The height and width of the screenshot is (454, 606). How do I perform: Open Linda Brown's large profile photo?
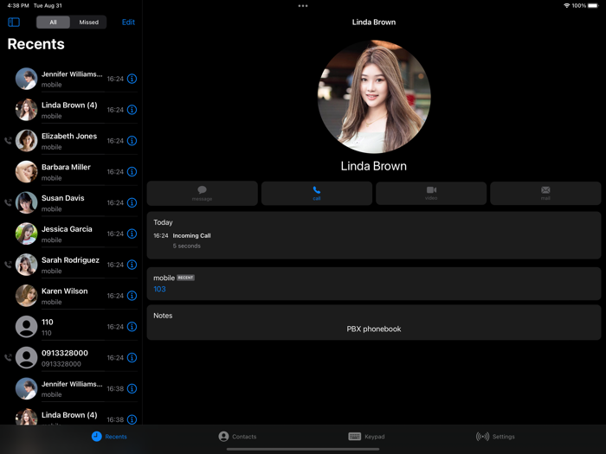tap(374, 97)
